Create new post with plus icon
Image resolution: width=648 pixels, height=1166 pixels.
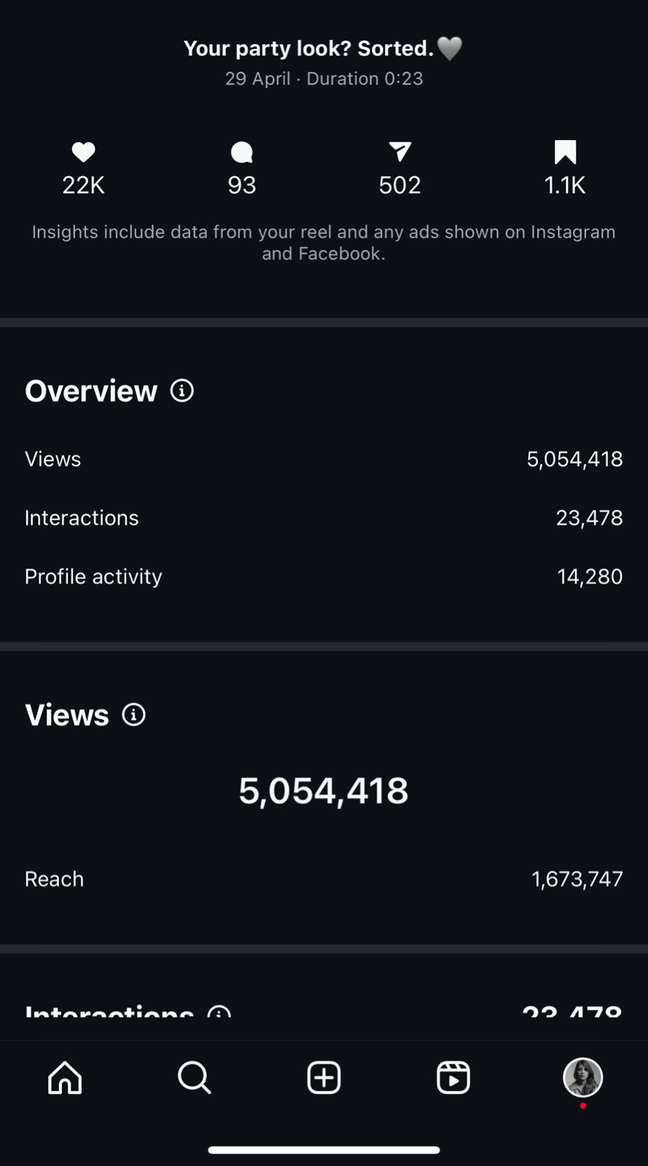pyautogui.click(x=324, y=1077)
